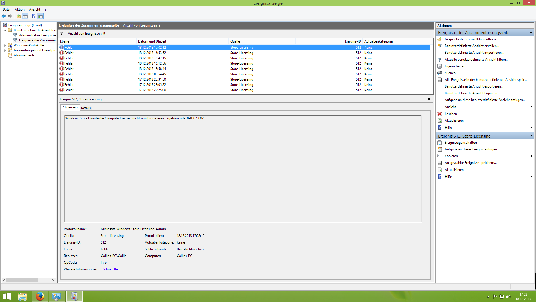Screen dimensions: 536x302
Task: Open the Onlinehilfe link
Action: coord(109,269)
